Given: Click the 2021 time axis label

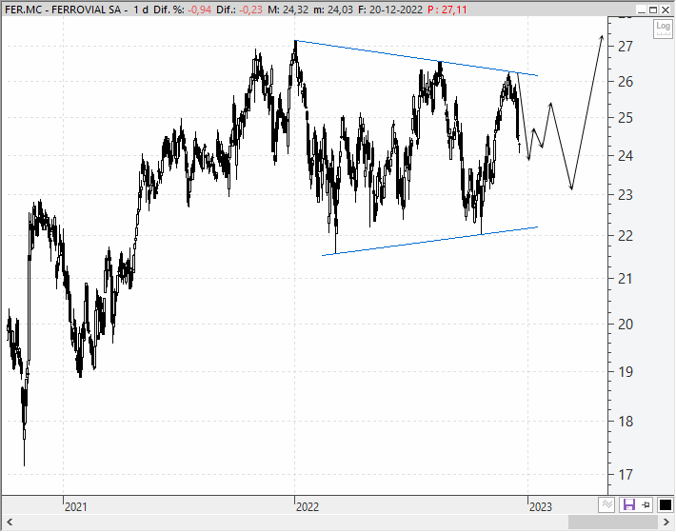Looking at the screenshot, I should [x=76, y=507].
